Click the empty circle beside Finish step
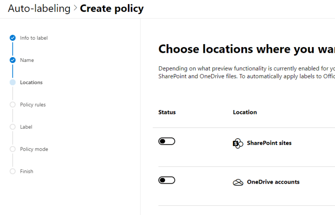The image size is (335, 215). point(13,172)
